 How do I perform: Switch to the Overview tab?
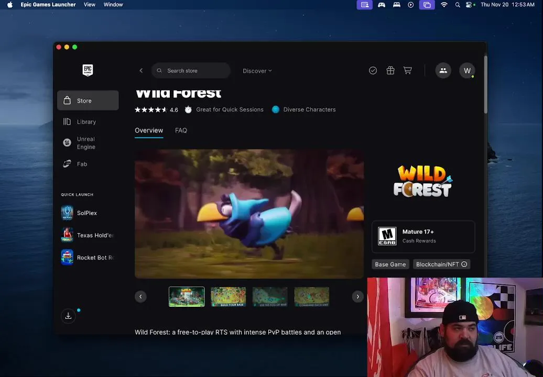pyautogui.click(x=149, y=130)
